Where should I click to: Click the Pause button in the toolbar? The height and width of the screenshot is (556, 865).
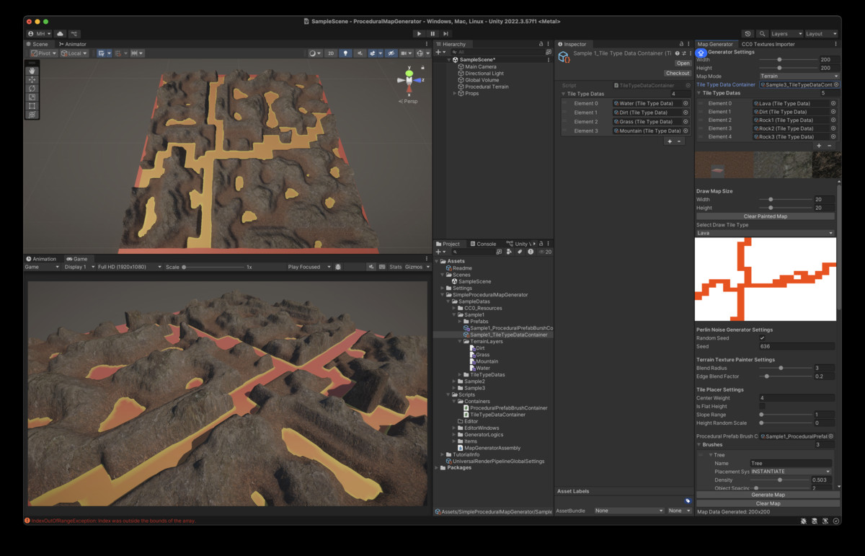point(432,34)
